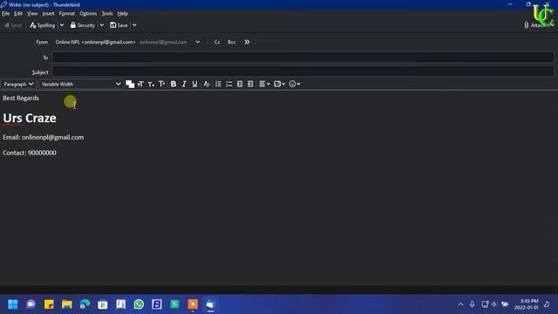Click the volume speaker tray icon
The image size is (558, 314).
click(x=494, y=304)
